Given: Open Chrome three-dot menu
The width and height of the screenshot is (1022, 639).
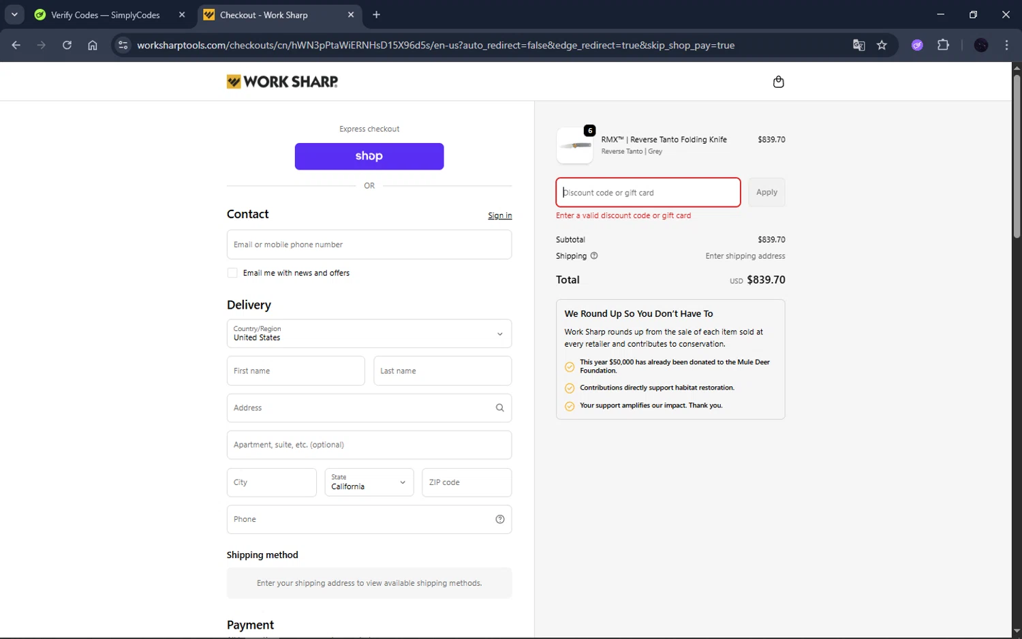Looking at the screenshot, I should point(1006,45).
